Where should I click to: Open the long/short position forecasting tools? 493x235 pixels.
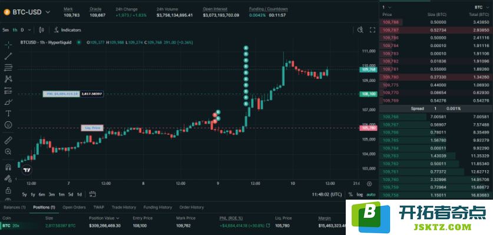[8, 91]
